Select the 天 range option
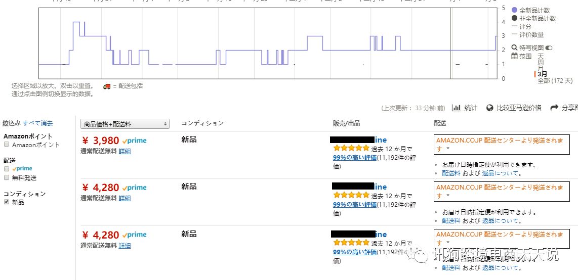The image size is (578, 280). tap(541, 56)
